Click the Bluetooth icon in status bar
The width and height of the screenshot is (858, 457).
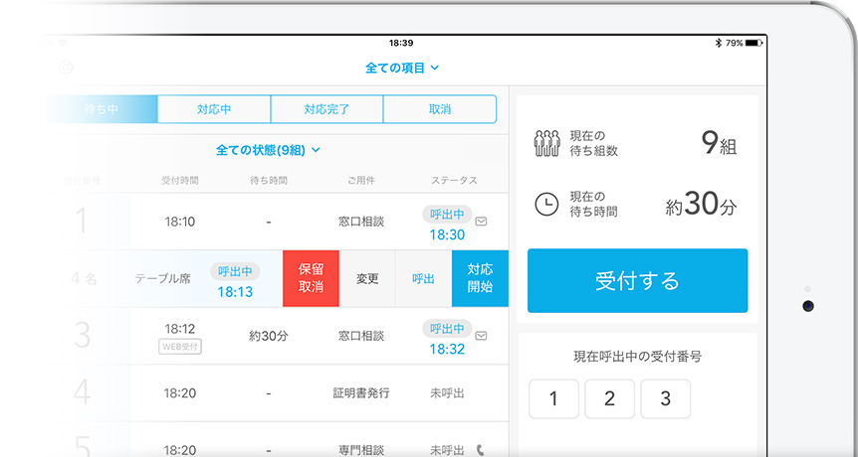pos(719,43)
